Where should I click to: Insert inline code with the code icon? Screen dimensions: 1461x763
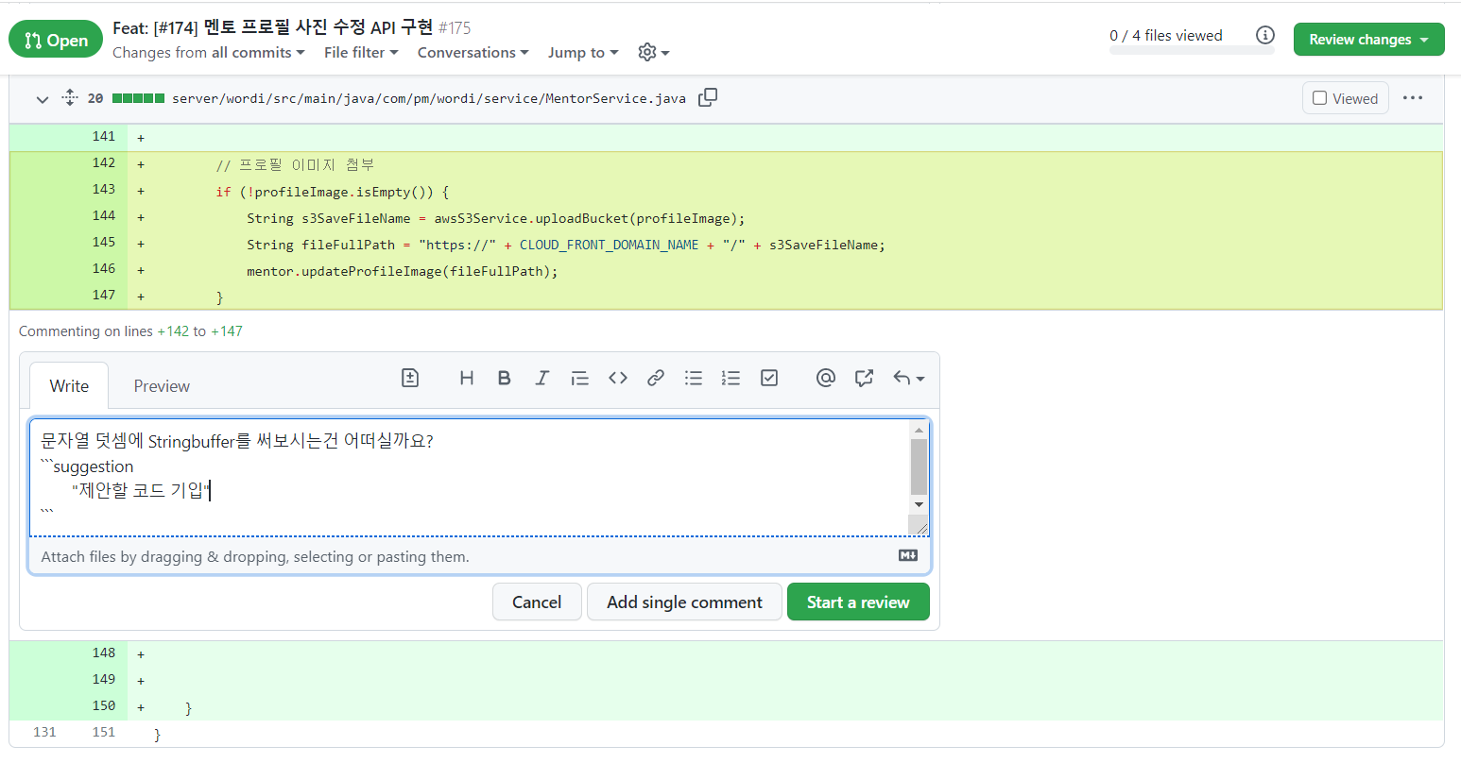pos(618,378)
